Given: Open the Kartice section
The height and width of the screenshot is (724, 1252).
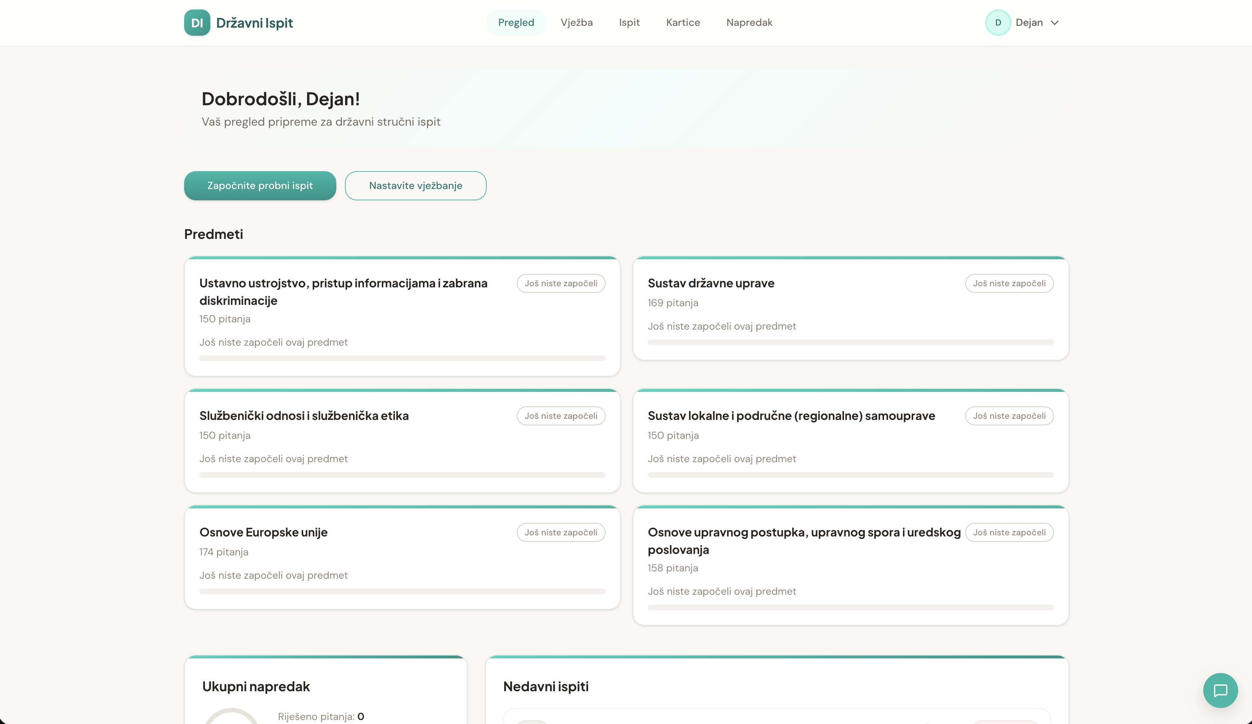Looking at the screenshot, I should click(x=683, y=22).
